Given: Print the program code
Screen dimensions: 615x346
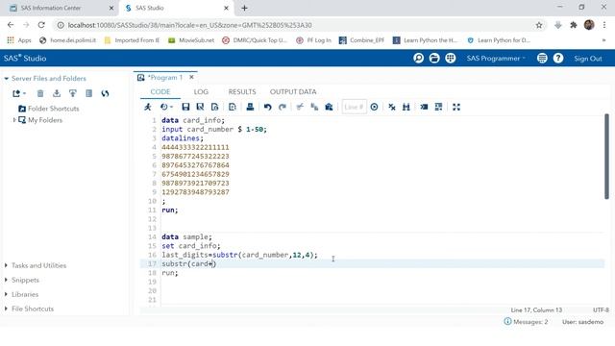Looking at the screenshot, I should [250, 107].
